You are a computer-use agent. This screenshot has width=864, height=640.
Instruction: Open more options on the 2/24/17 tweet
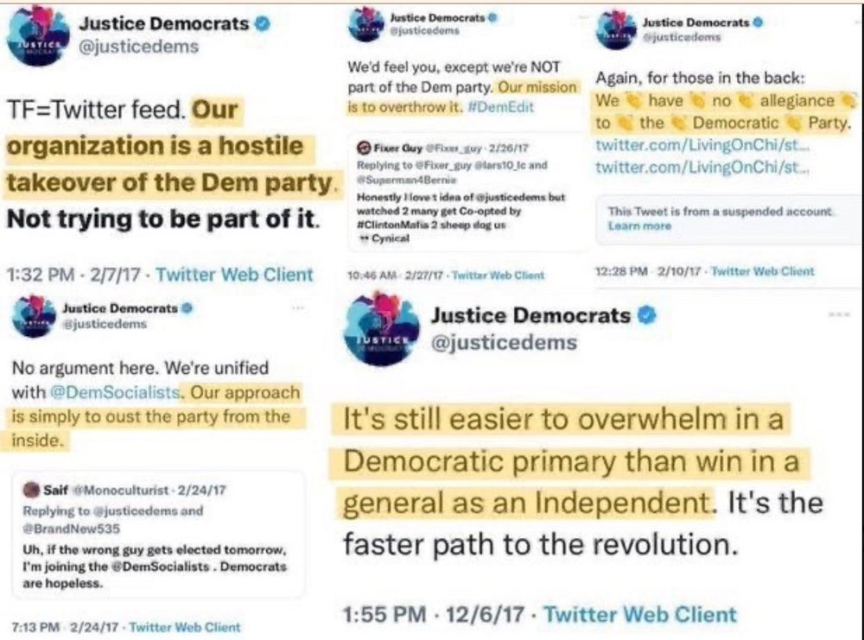pos(298,307)
